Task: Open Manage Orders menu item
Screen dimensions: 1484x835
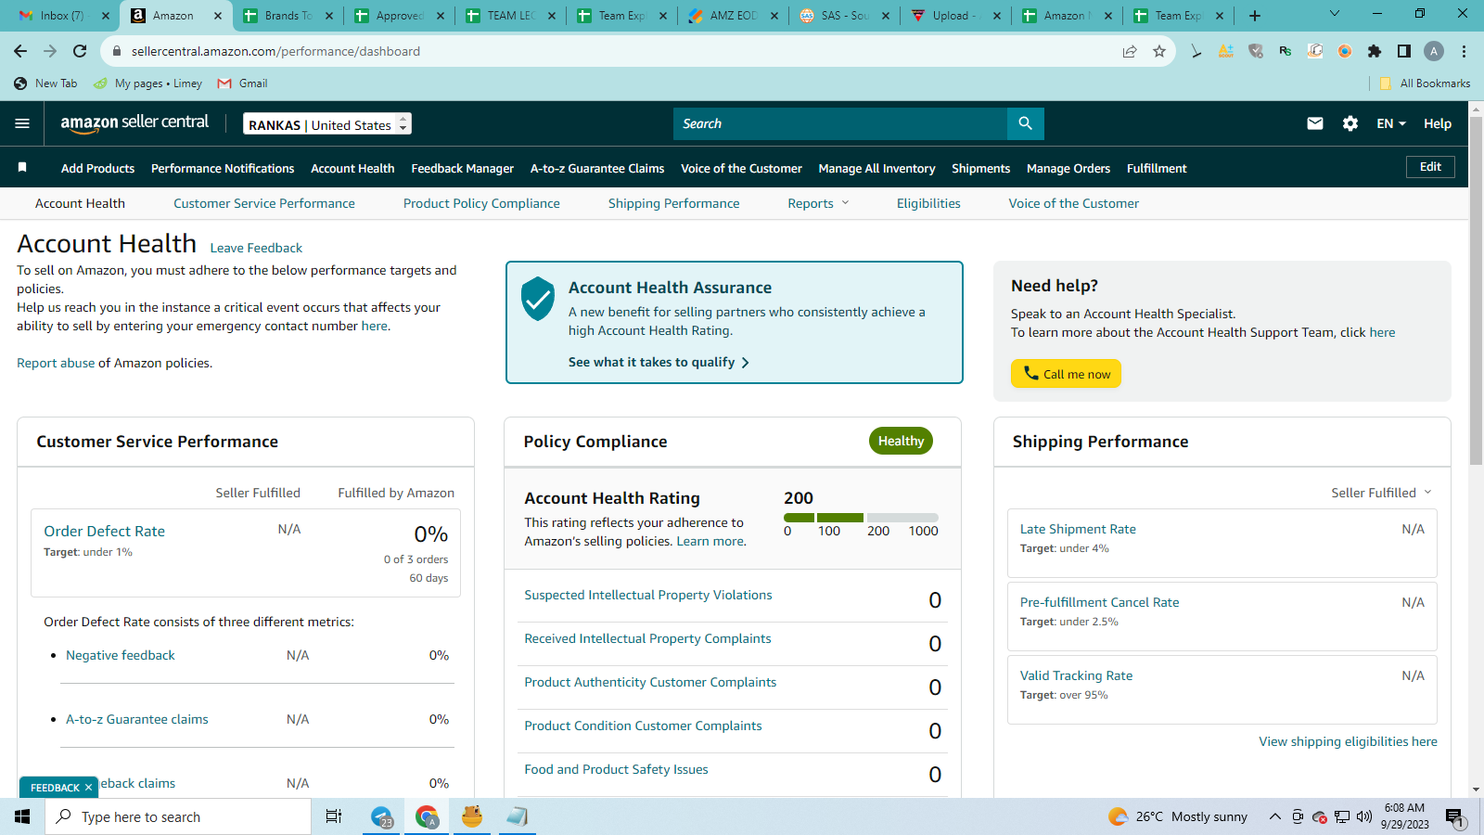Action: 1068,168
